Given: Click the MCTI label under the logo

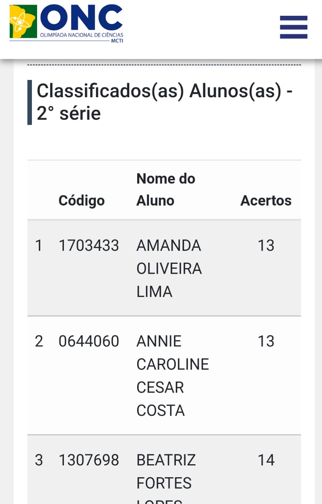Looking at the screenshot, I should pyautogui.click(x=117, y=41).
